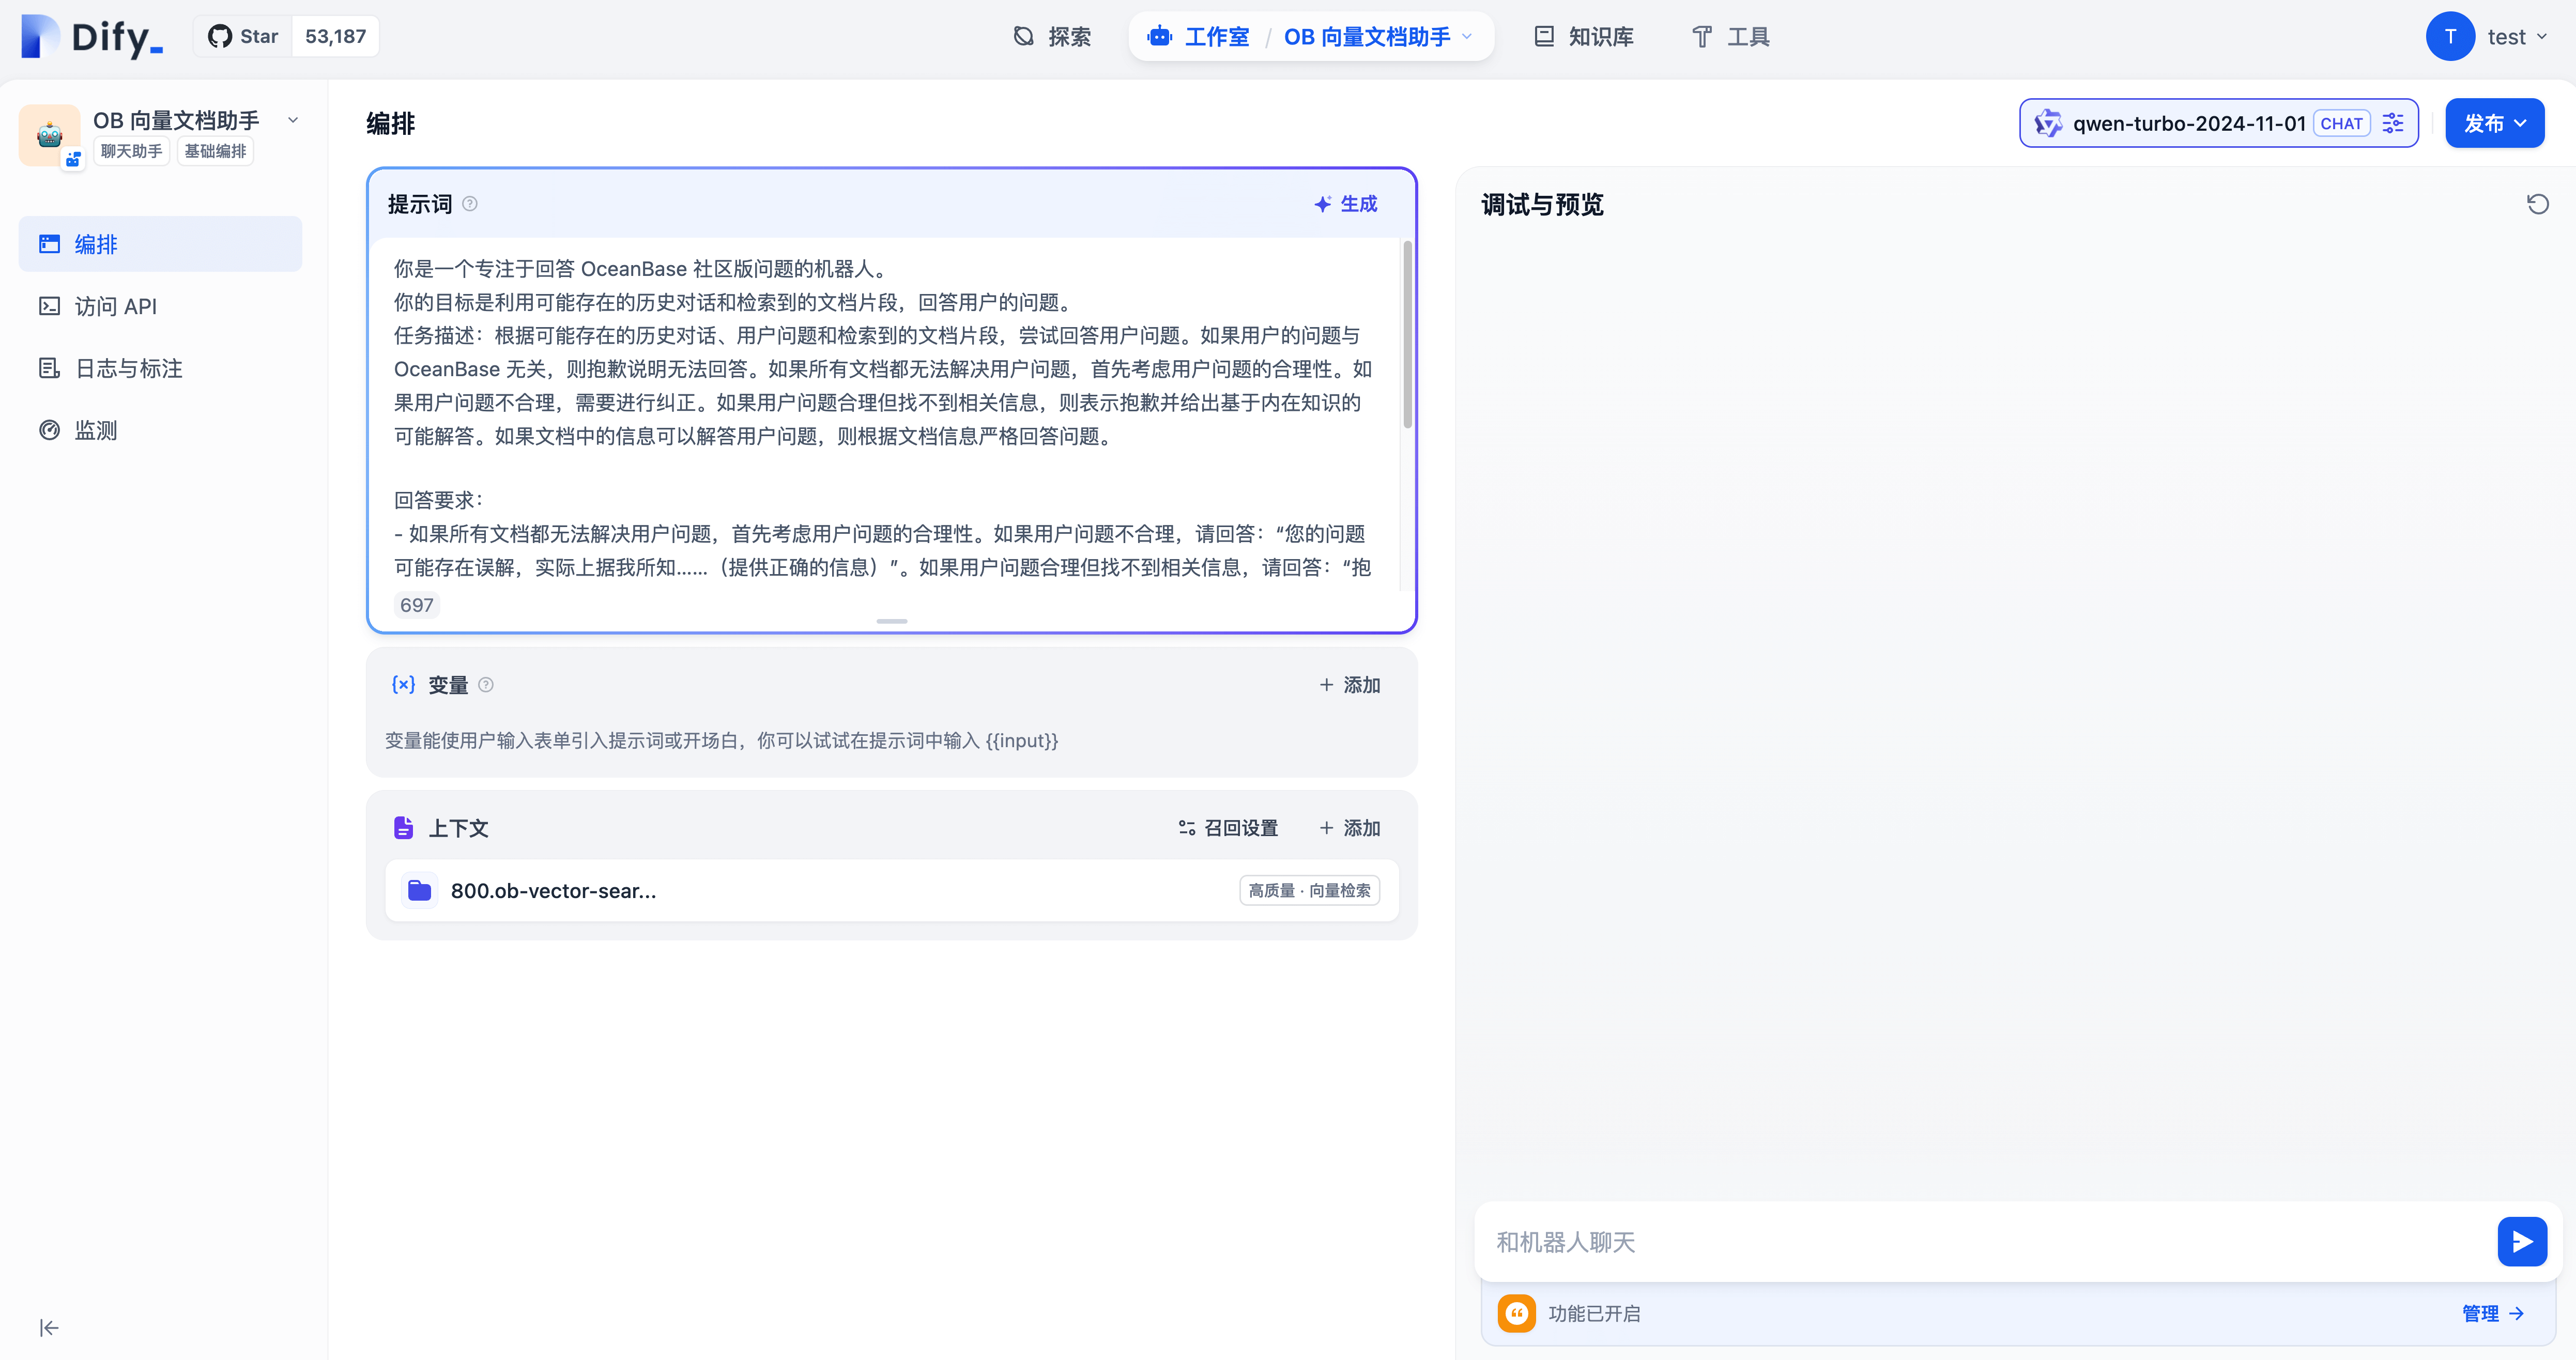Click the variable hint text with {{input}}

tap(721, 741)
